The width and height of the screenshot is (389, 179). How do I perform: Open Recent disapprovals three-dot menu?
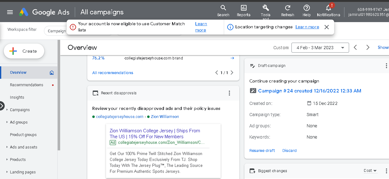pyautogui.click(x=229, y=93)
